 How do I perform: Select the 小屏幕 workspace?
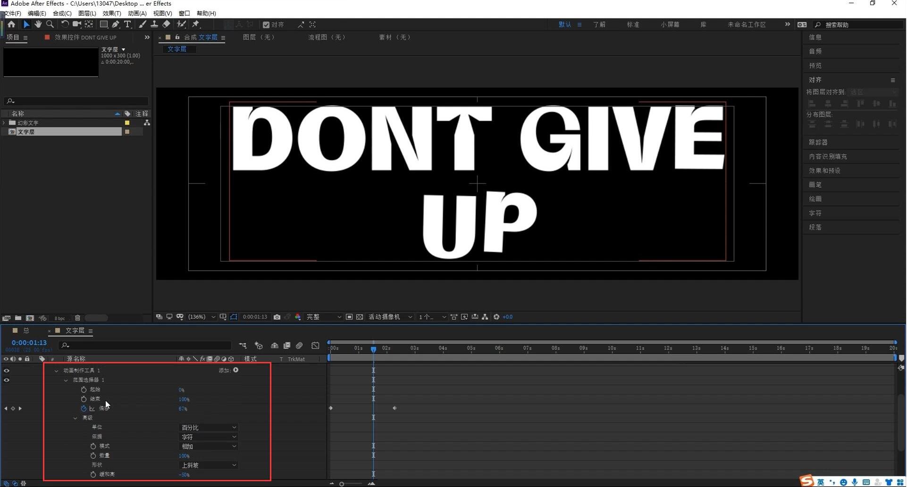[x=670, y=25]
